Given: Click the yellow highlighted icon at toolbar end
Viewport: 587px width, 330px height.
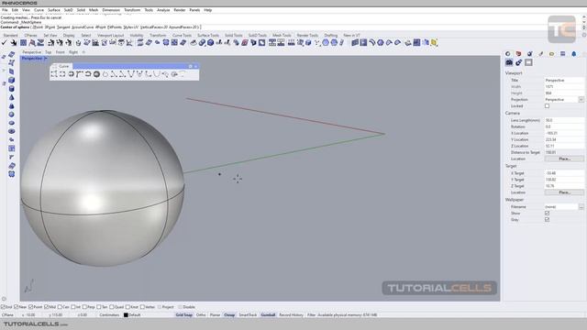Looking at the screenshot, I should coord(434,43).
